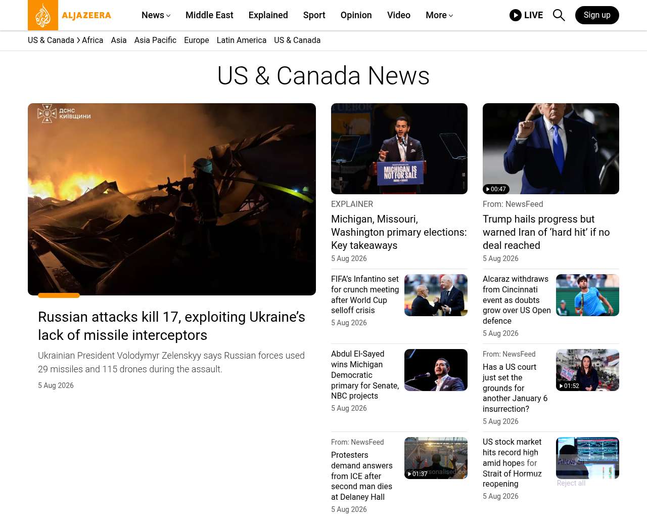Open the search magnifier icon
The height and width of the screenshot is (518, 647).
(559, 15)
